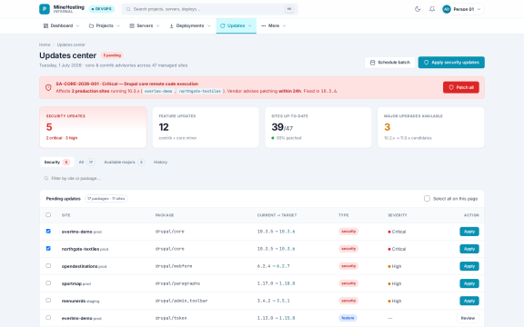The width and height of the screenshot is (524, 327).
Task: Open the Servers nav item
Action: [145, 25]
